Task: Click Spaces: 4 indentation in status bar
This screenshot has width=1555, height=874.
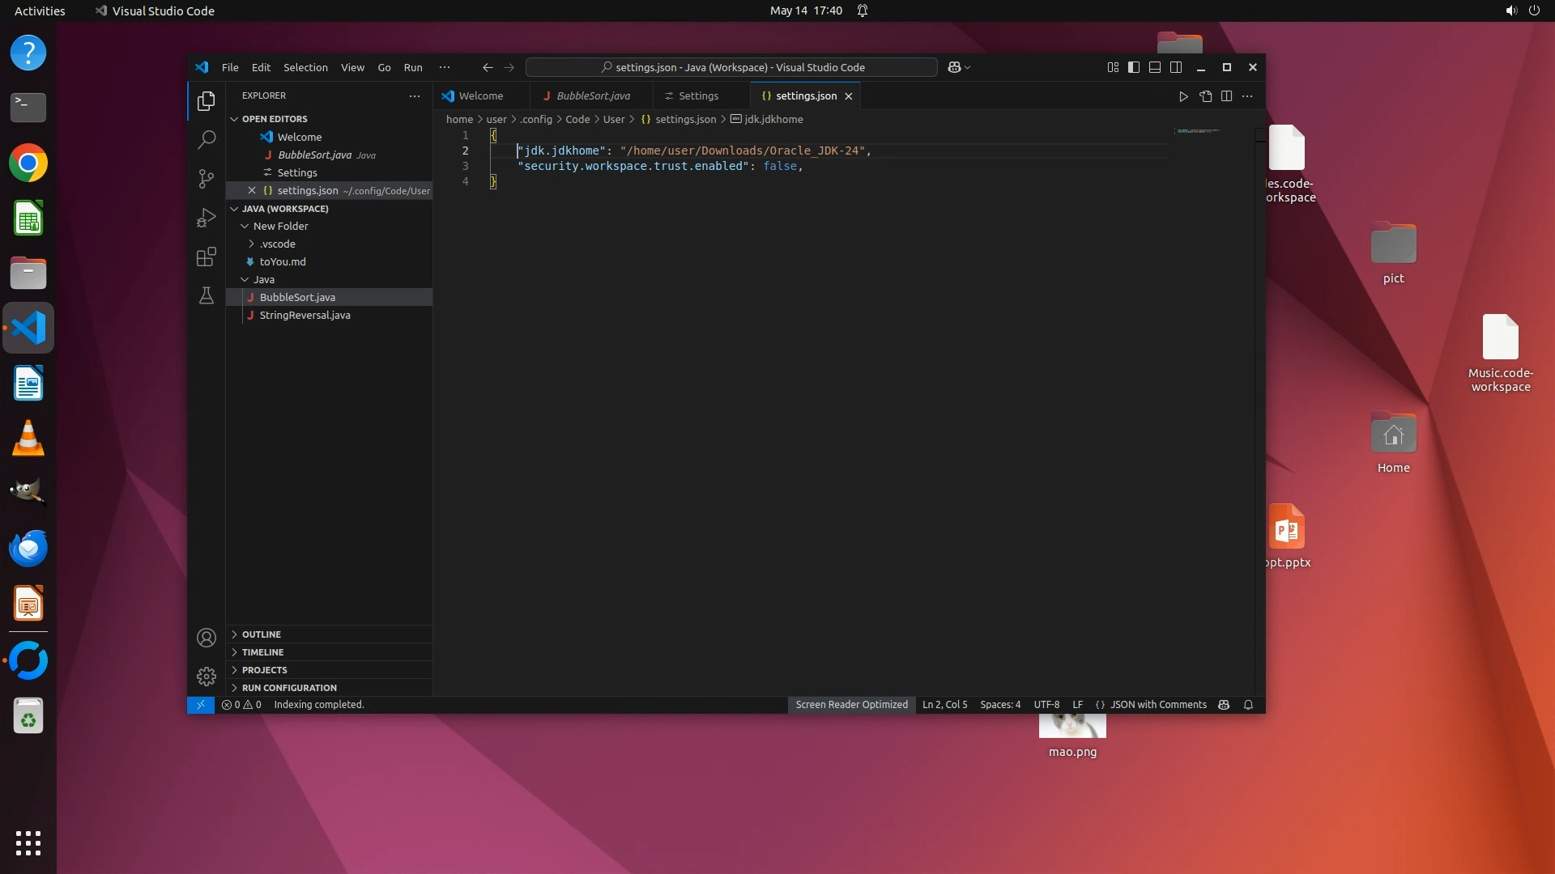Action: point(1000,705)
